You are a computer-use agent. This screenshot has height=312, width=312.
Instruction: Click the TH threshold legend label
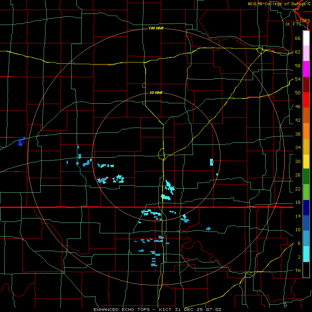298,271
